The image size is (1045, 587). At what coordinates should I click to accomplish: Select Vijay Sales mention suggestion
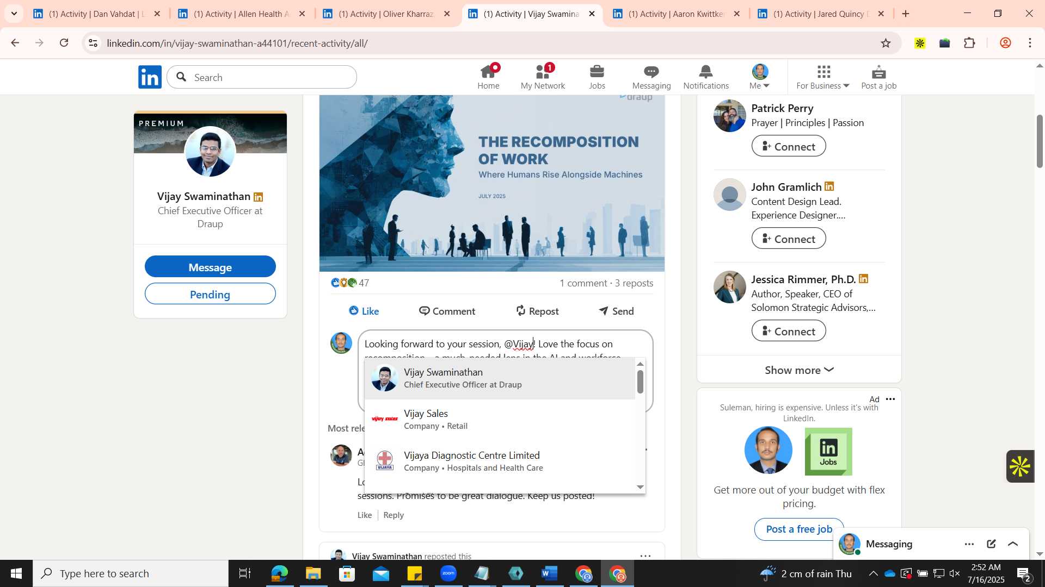pyautogui.click(x=500, y=420)
